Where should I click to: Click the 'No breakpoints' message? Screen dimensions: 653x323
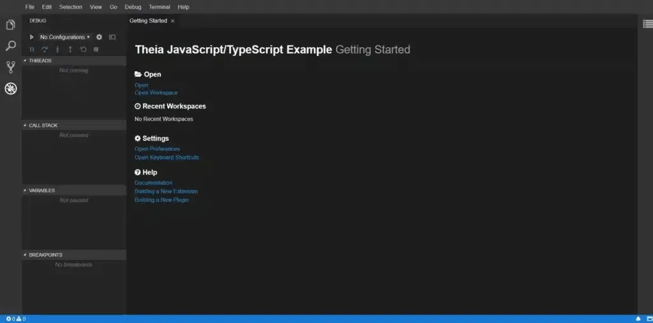point(74,265)
